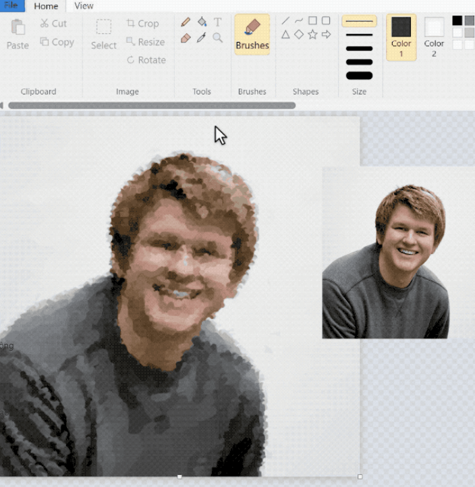Open the Brushes tool button

(252, 34)
